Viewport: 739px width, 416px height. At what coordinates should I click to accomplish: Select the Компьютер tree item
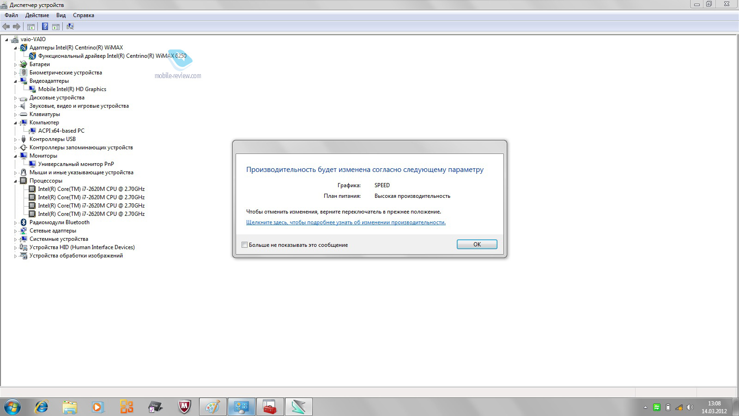coord(44,122)
